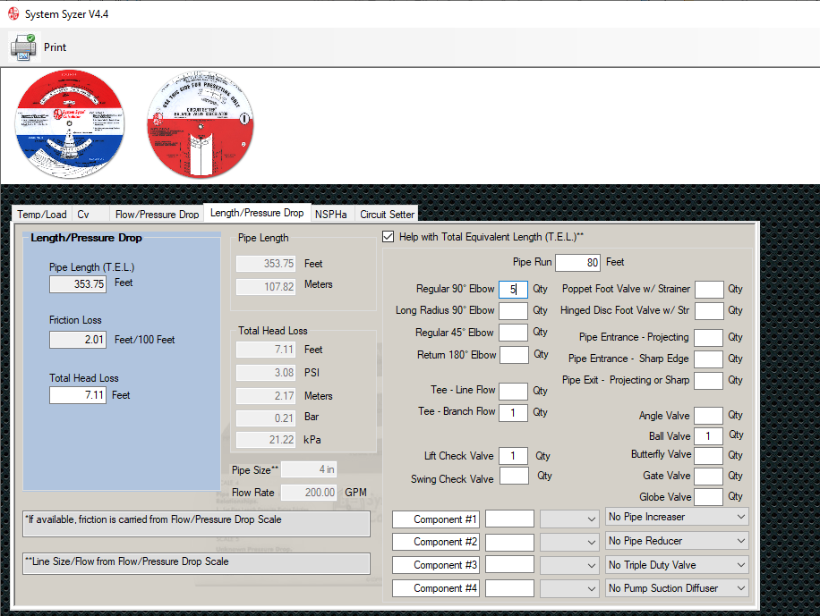Open the Component #2 unit dropdown

click(569, 542)
